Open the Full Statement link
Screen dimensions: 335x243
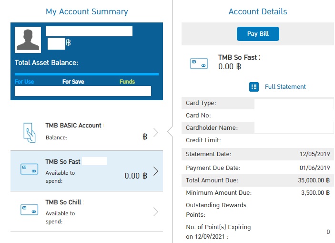coord(285,87)
